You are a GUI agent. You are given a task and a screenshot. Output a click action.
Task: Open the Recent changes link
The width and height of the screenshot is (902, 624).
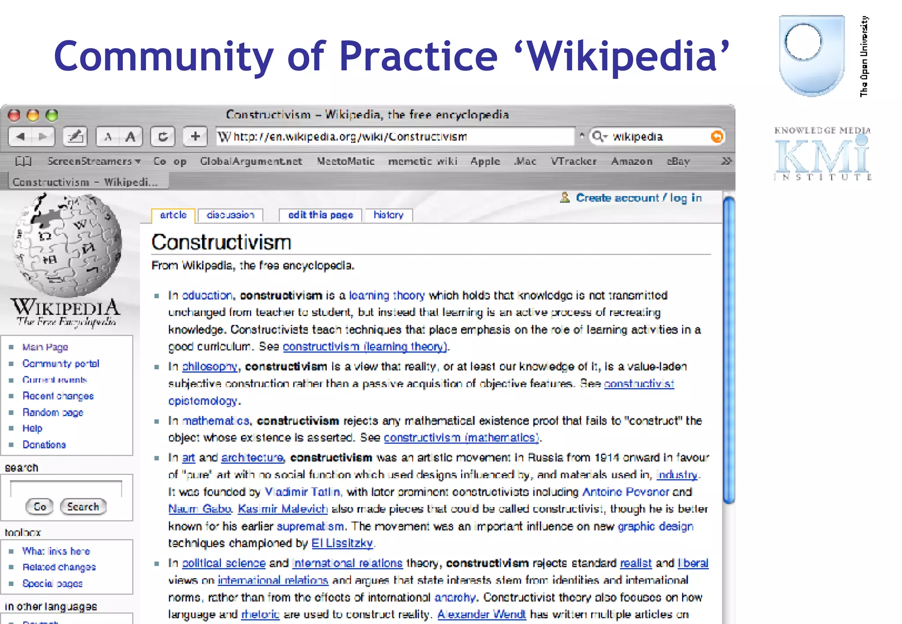(58, 396)
